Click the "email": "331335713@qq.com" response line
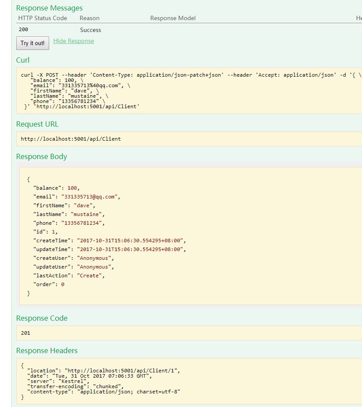Screen dimensions: 362x407 pos(77,197)
